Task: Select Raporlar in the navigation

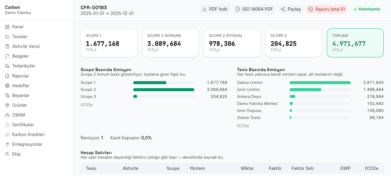Action: tap(37, 76)
